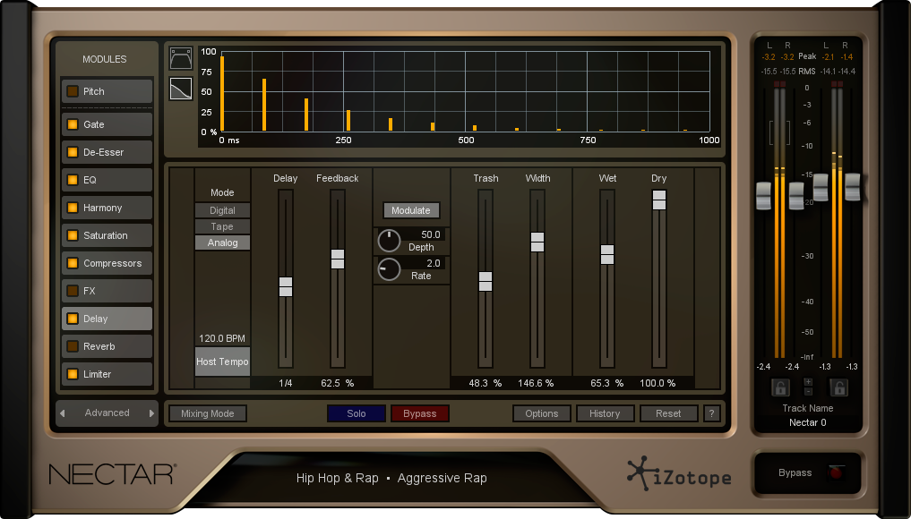Enable the Pitch module
Viewport: 911px width, 519px height.
pos(73,91)
